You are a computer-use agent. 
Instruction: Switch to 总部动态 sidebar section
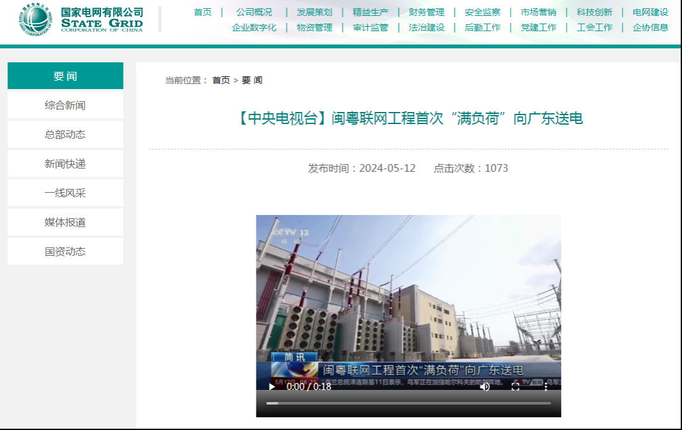65,134
